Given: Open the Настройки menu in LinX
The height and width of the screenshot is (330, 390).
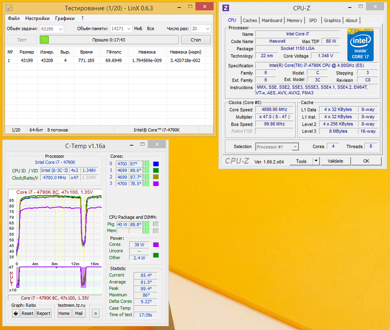Looking at the screenshot, I should (x=37, y=19).
